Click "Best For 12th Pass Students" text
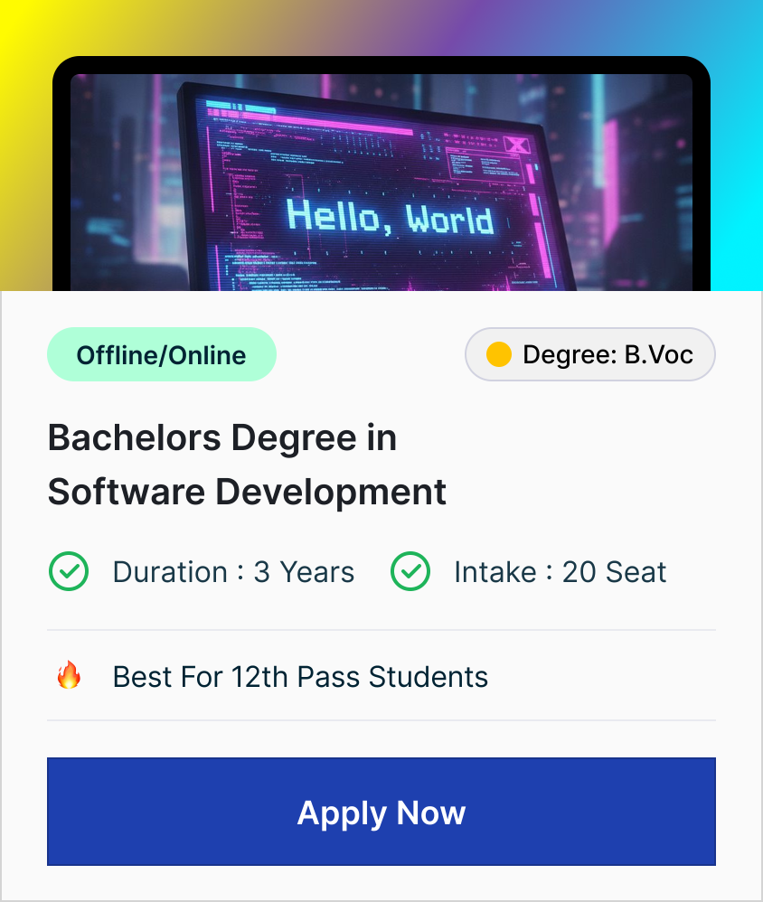The width and height of the screenshot is (763, 902). 300,676
